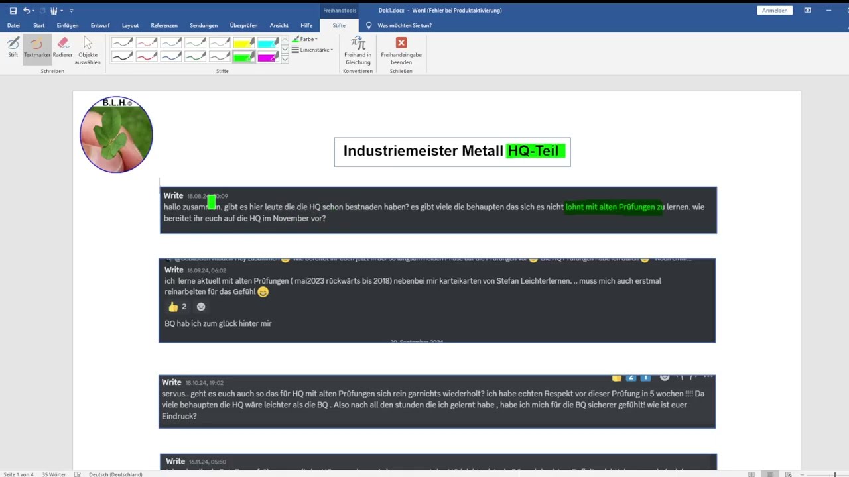Switch to the Einfügen ribbon tab
The width and height of the screenshot is (849, 477).
coord(68,25)
